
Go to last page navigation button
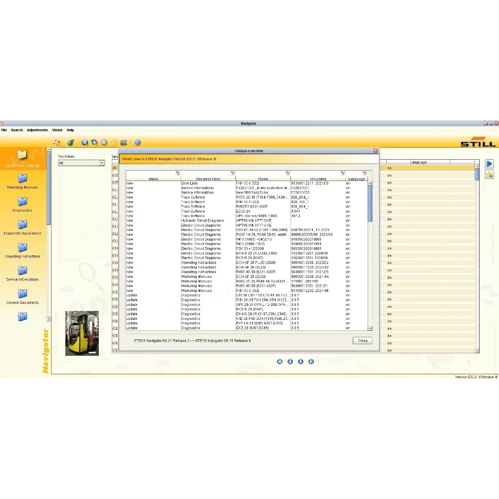click(x=311, y=361)
